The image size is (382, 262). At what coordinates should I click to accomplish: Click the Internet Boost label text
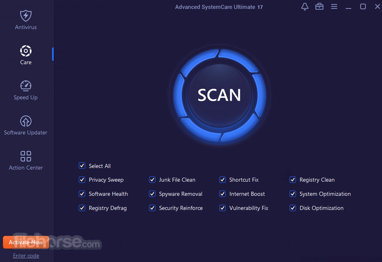click(x=247, y=194)
